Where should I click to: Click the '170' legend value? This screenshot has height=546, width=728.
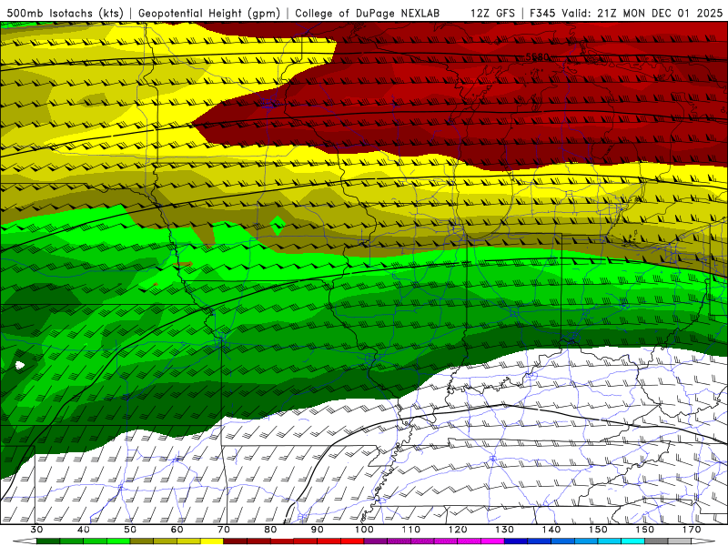[692, 530]
